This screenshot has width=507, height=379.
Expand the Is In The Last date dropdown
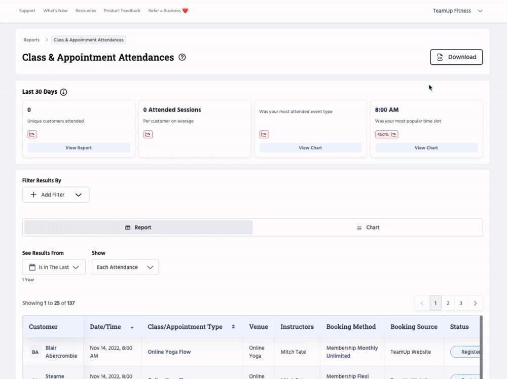54,267
